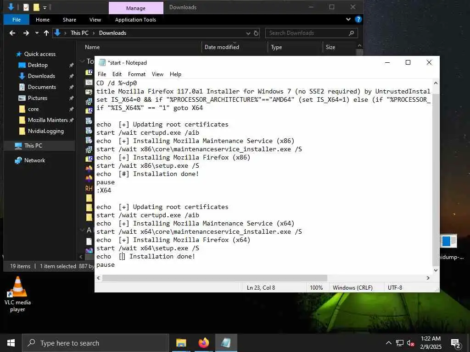Click 'CD /d %~dp0' first line

click(x=117, y=83)
